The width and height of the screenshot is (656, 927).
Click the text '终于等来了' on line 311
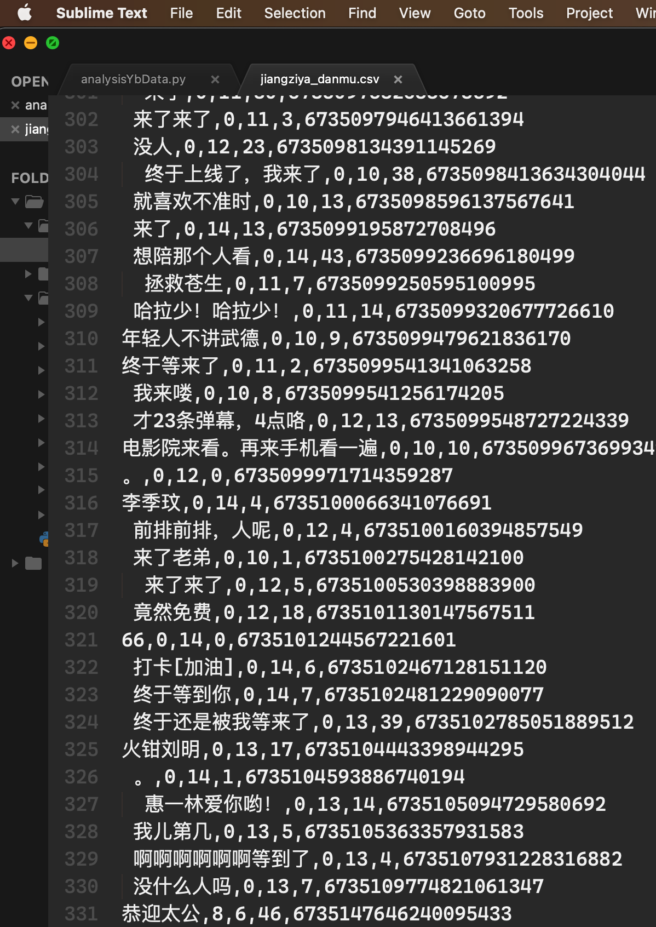tap(171, 366)
